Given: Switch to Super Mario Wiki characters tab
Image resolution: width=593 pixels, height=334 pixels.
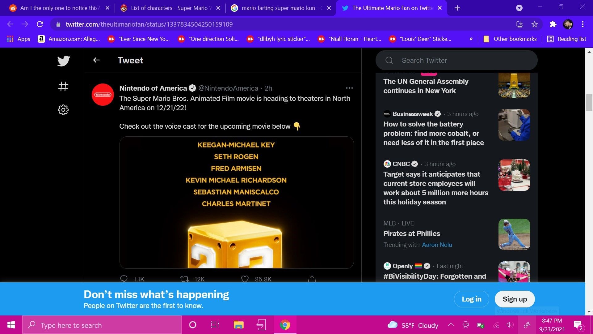Looking at the screenshot, I should pyautogui.click(x=170, y=8).
